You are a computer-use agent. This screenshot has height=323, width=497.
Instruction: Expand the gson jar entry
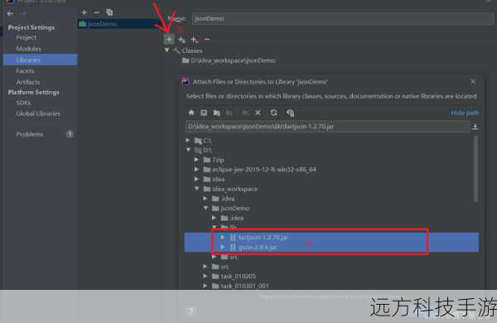click(x=223, y=247)
